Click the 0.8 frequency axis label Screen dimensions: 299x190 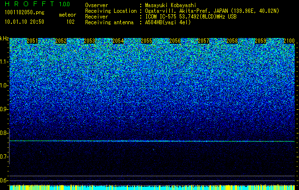(x=4, y=133)
